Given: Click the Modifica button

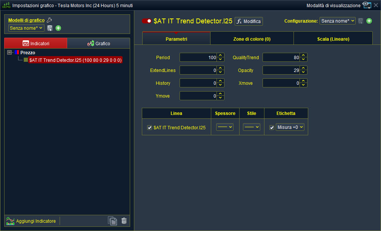Looking at the screenshot, I should coord(249,21).
